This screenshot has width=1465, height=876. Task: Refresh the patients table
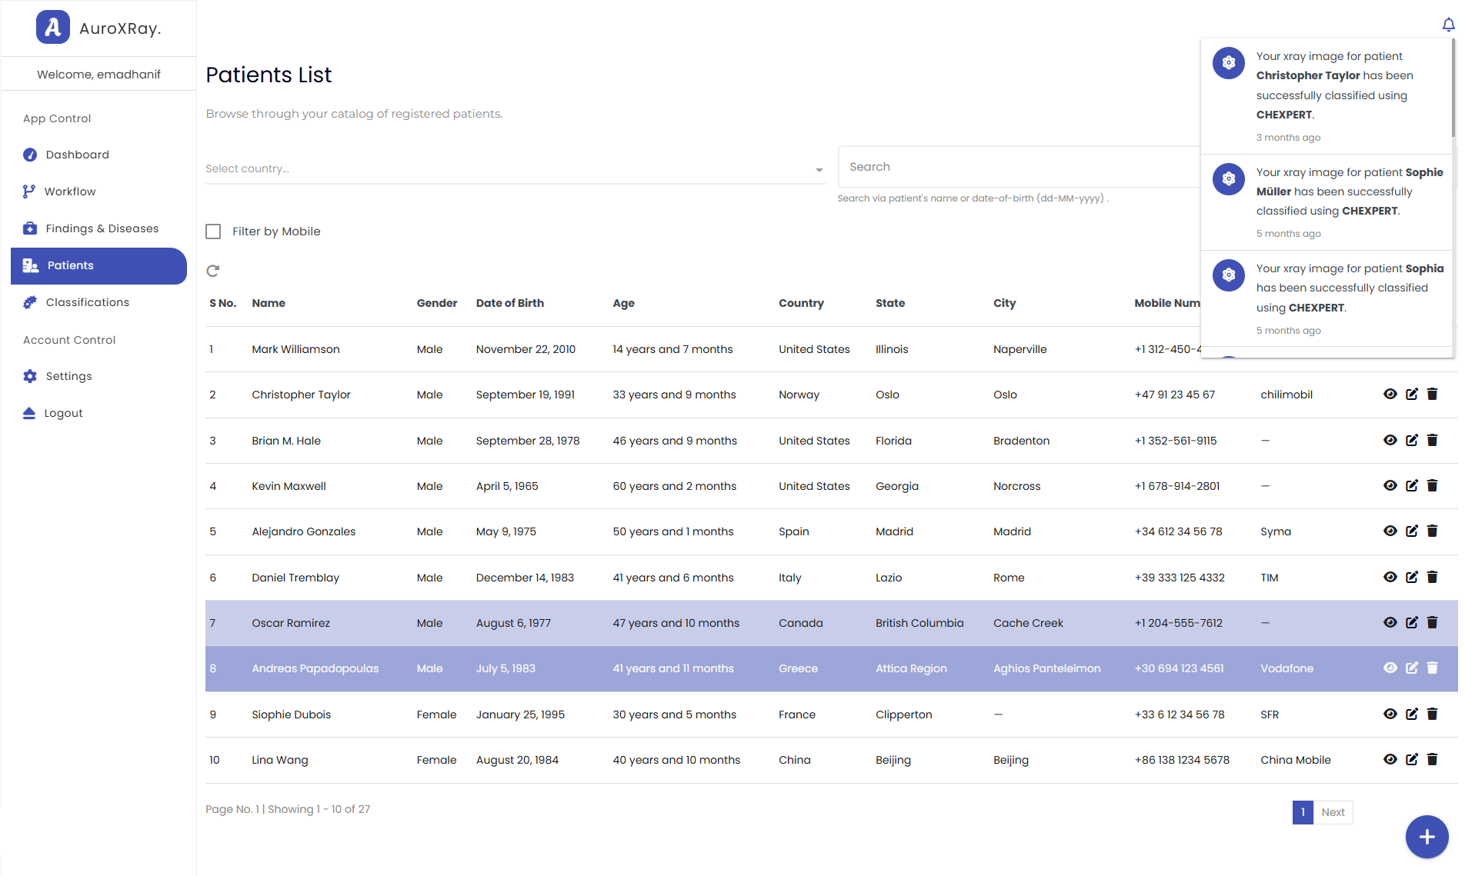(x=212, y=271)
